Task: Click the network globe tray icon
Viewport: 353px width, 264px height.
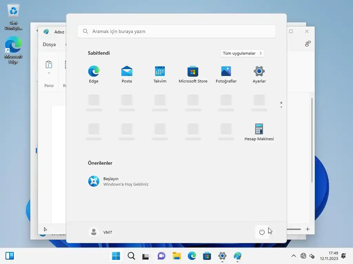Action: point(303,256)
